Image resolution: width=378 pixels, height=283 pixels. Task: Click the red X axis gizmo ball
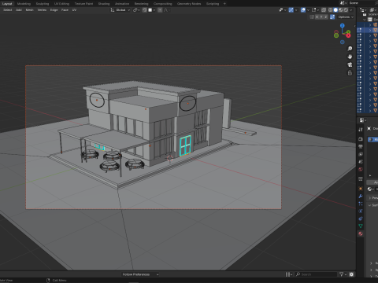click(x=348, y=35)
